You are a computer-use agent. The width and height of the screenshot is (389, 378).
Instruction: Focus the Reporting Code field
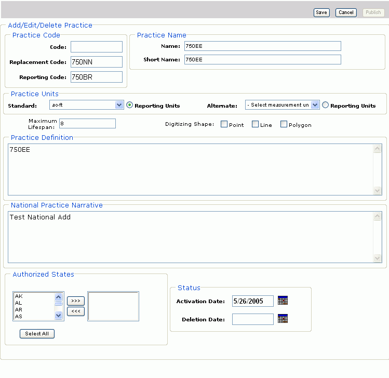coord(97,77)
